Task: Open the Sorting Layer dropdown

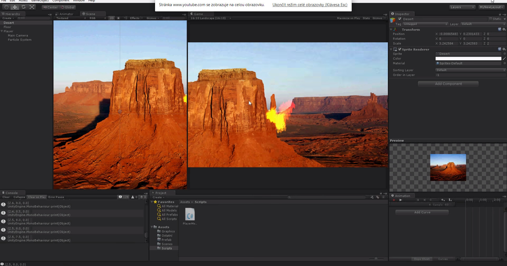Action: [470, 70]
